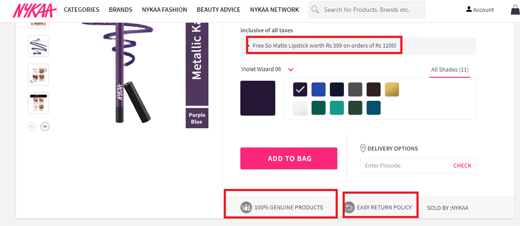Image resolution: width=520 pixels, height=226 pixels.
Task: Click the Add to Bag button
Action: (x=289, y=158)
